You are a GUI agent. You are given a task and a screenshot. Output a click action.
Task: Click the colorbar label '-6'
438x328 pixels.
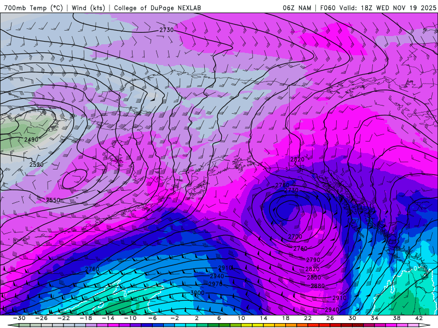[x=153, y=318]
